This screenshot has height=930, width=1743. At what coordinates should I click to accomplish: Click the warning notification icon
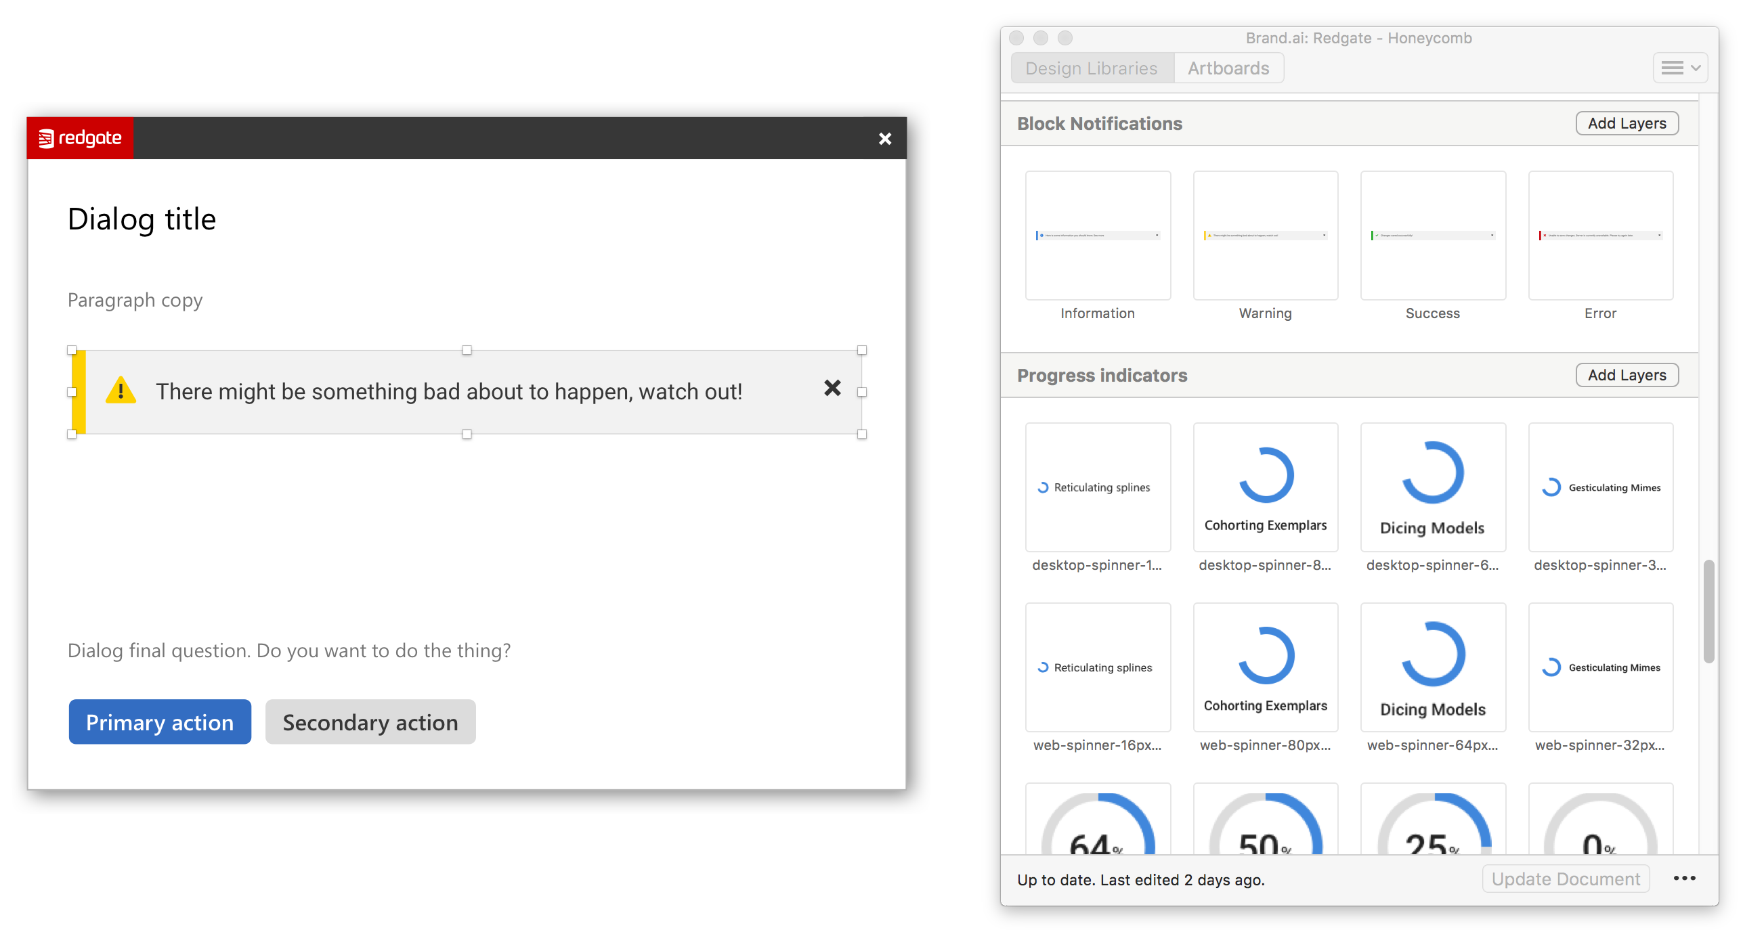[120, 391]
